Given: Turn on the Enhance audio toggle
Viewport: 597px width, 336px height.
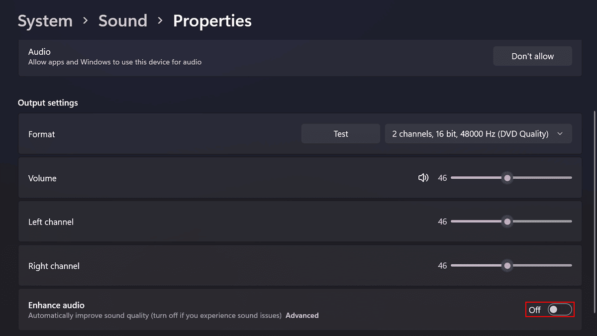Looking at the screenshot, I should (560, 310).
